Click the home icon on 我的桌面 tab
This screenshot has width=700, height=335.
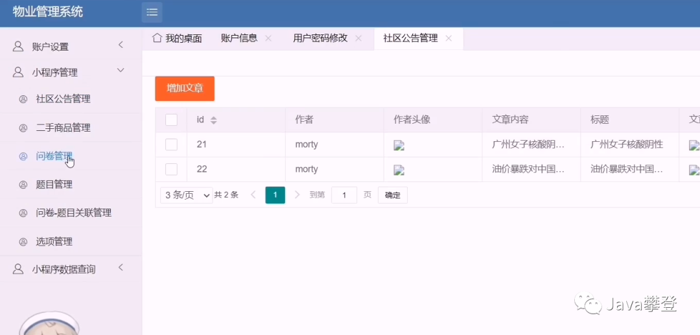157,38
